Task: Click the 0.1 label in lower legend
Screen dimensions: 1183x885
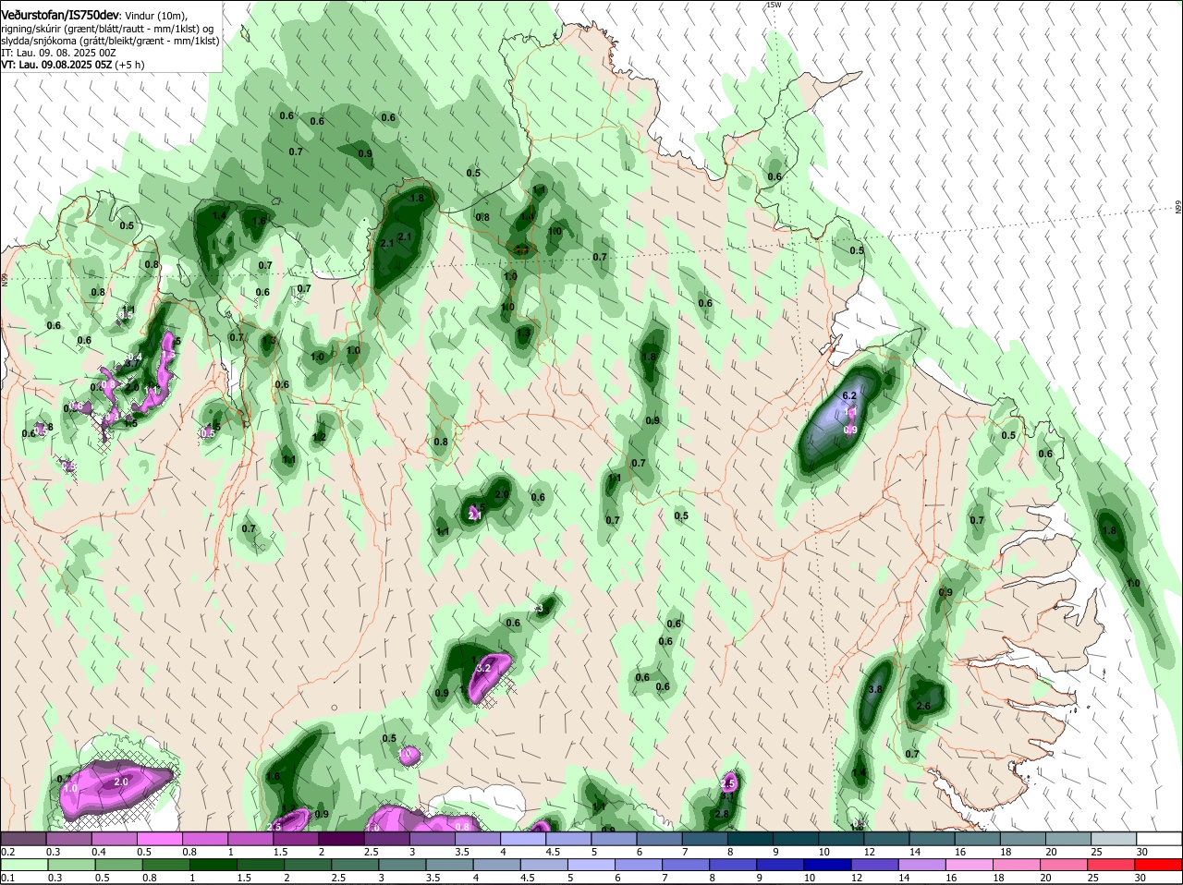Action: [7, 878]
